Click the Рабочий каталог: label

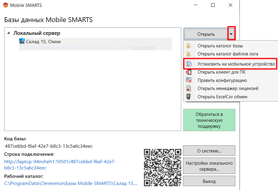pos(24,176)
